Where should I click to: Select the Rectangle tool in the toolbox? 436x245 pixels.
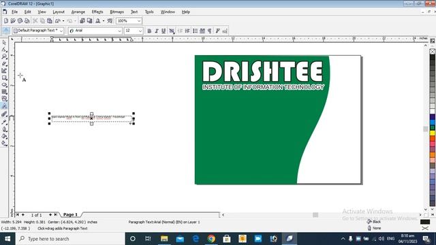coord(4,78)
